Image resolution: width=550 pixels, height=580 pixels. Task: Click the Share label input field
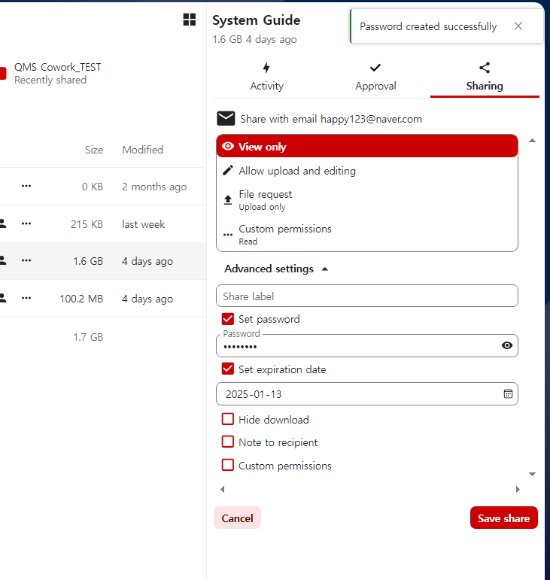tap(366, 296)
